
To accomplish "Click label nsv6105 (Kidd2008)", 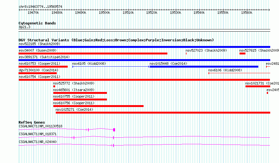I will 89,64.
